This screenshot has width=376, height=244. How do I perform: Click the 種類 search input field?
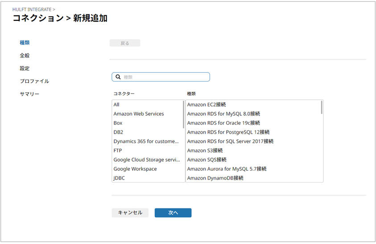click(x=165, y=77)
